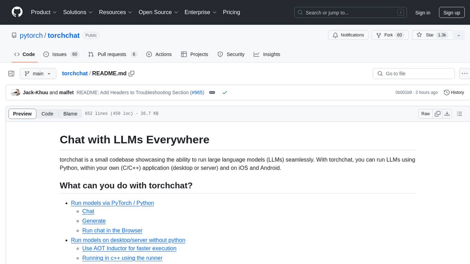Expand the Solutions menu
This screenshot has height=264, width=470.
(x=78, y=12)
